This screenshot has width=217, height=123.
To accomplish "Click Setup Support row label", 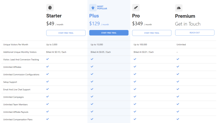I will tap(10, 82).
